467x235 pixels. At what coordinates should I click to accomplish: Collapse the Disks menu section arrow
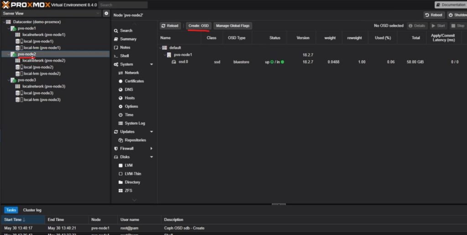click(151, 157)
